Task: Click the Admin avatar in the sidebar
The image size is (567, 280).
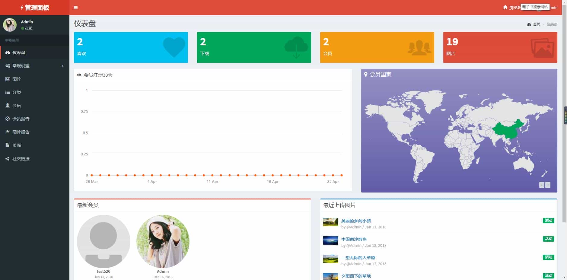Action: pyautogui.click(x=10, y=25)
